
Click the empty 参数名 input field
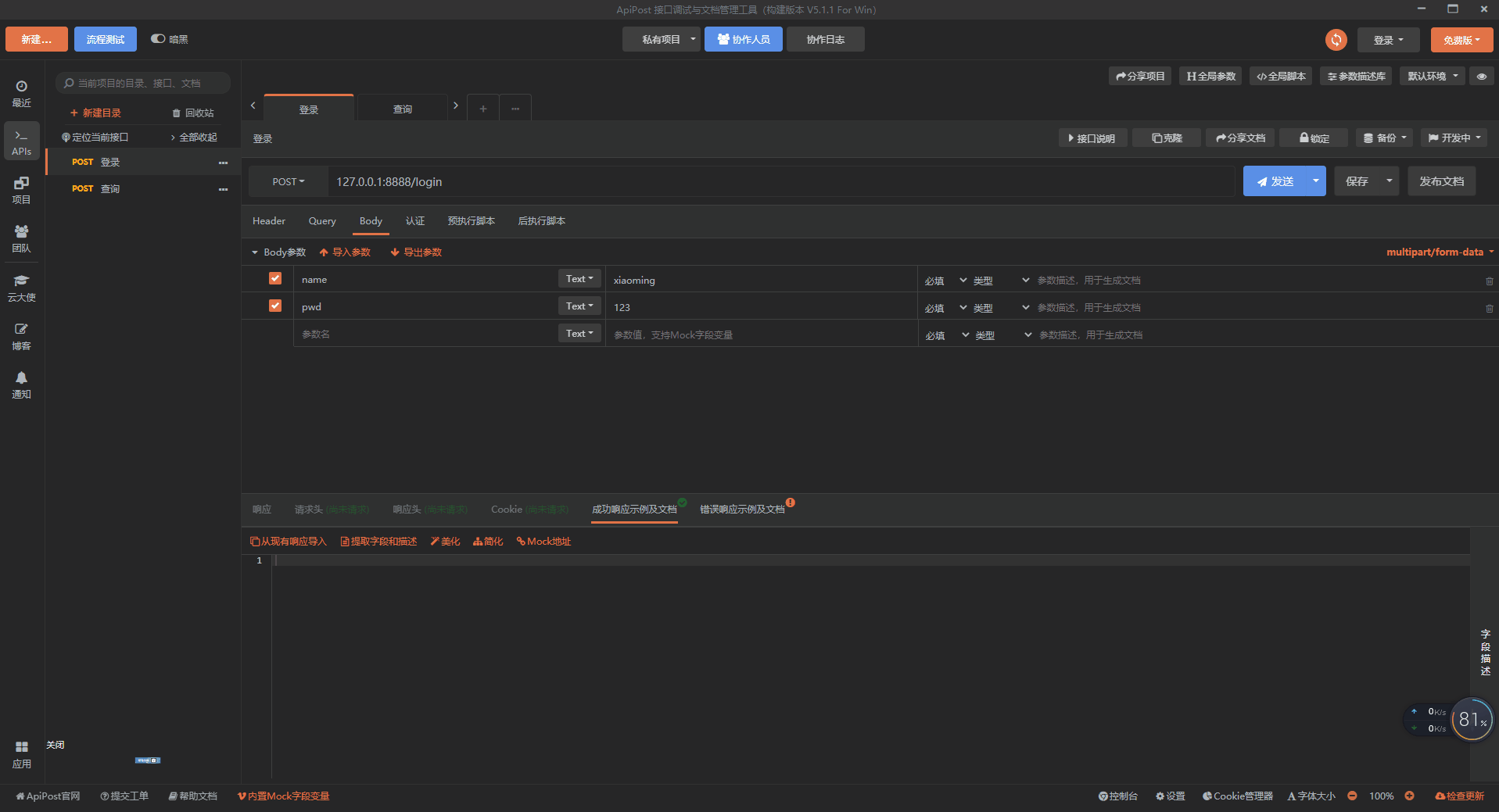[426, 334]
